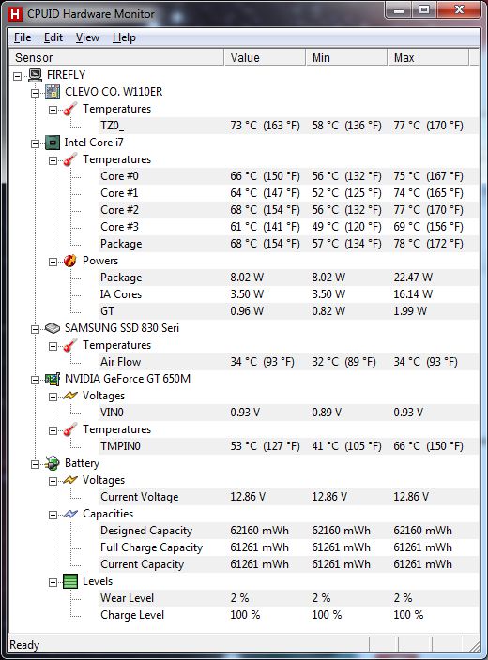Click the Intel Core i7 processor icon

click(x=53, y=142)
